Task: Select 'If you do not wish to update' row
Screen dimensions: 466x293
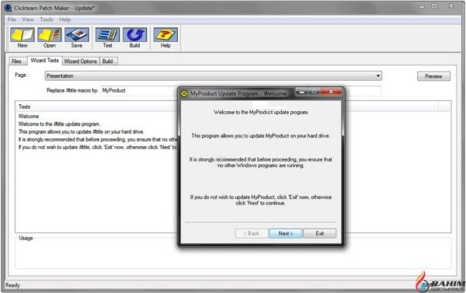Action: (98, 147)
